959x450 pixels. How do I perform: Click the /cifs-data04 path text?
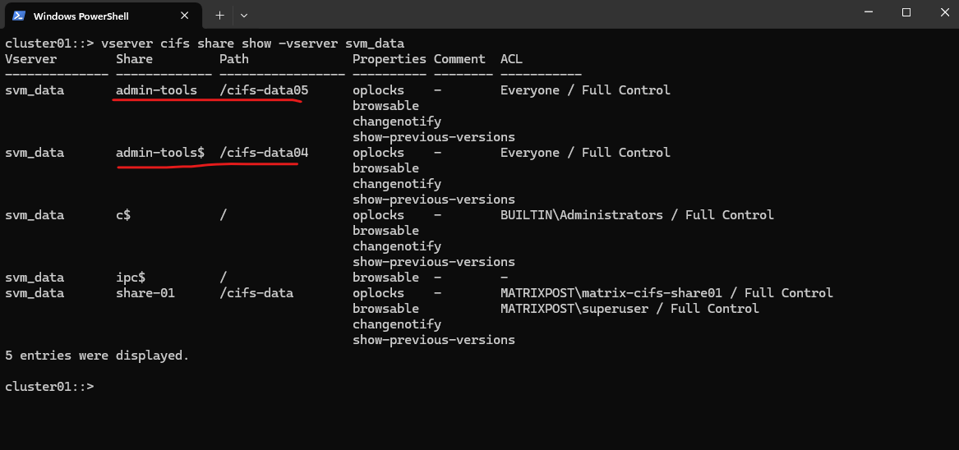point(264,153)
